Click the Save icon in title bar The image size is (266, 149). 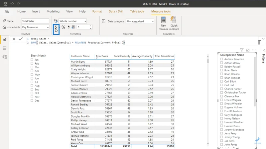[6, 4]
